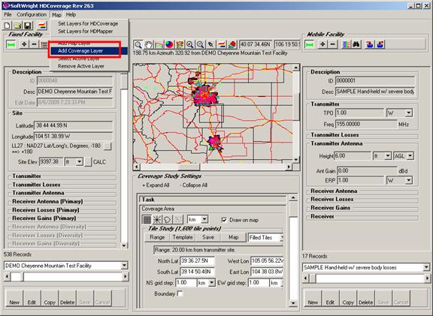This screenshot has height=316, width=433.
Task: Click Collapse All in Coverage Study Settings
Action: pyautogui.click(x=194, y=185)
